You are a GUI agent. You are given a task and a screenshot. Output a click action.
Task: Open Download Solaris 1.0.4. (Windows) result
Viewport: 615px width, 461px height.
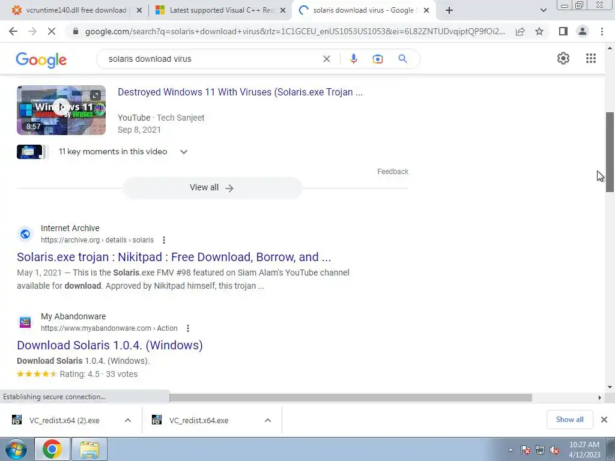coord(110,345)
